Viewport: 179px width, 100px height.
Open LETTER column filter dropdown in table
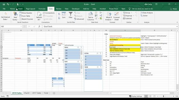(x=57, y=78)
